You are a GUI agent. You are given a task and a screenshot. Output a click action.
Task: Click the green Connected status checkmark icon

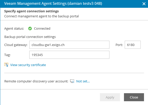coord(30,28)
